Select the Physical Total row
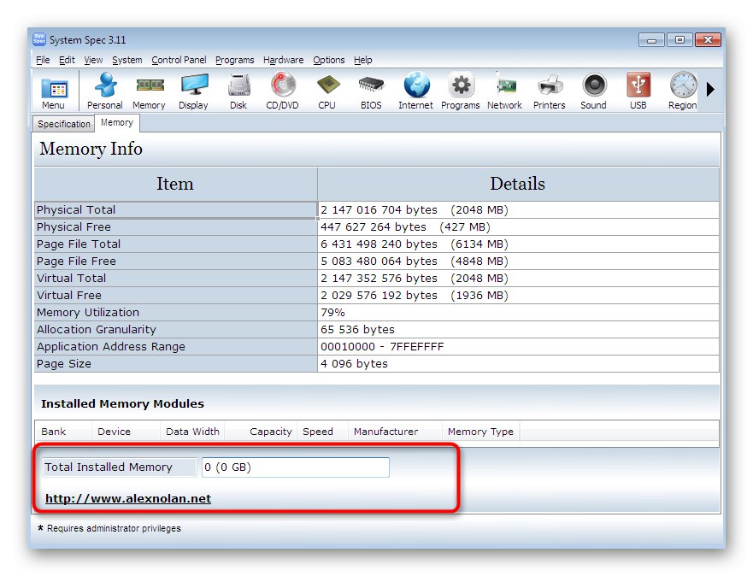Viewport: 753px width, 576px height. coord(376,209)
